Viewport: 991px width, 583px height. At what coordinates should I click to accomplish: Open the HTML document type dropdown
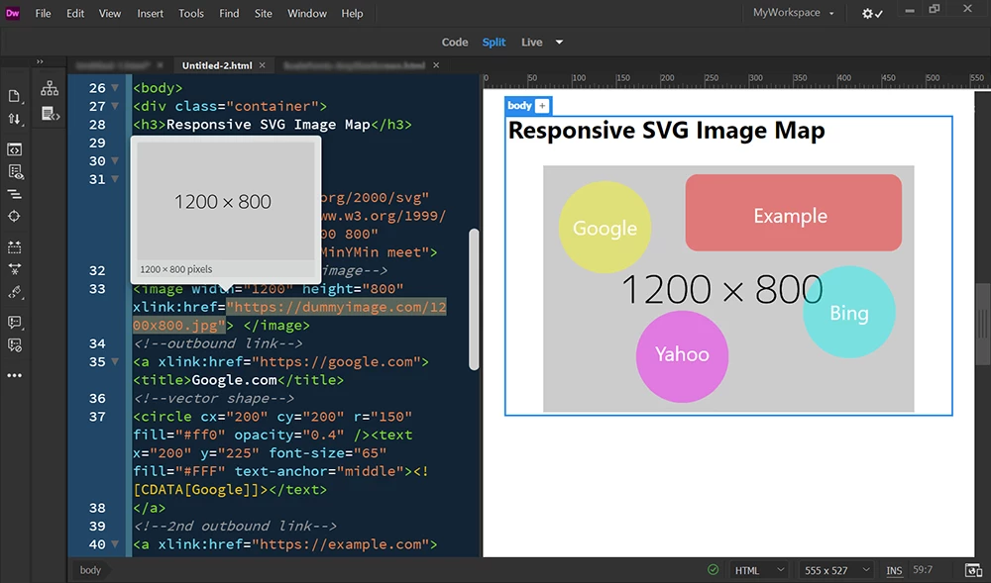pyautogui.click(x=759, y=570)
